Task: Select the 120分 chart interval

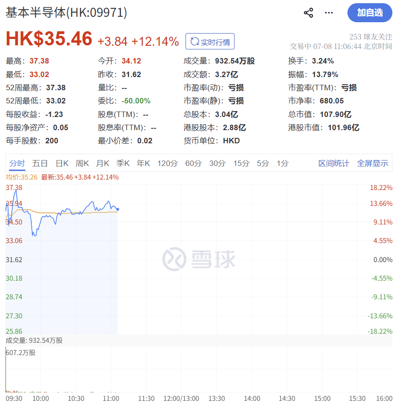Action: pos(167,163)
